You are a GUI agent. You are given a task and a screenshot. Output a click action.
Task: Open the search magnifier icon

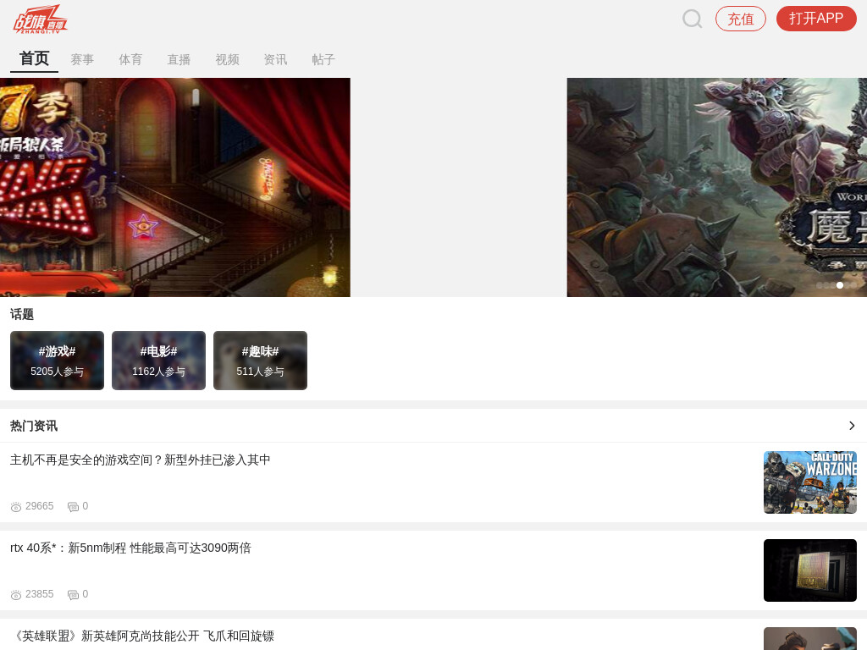coord(692,19)
